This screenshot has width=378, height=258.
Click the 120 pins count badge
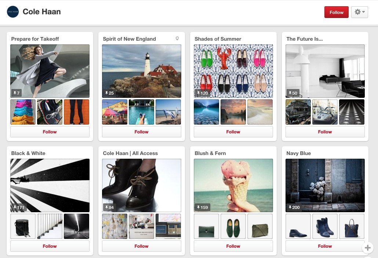202,93
